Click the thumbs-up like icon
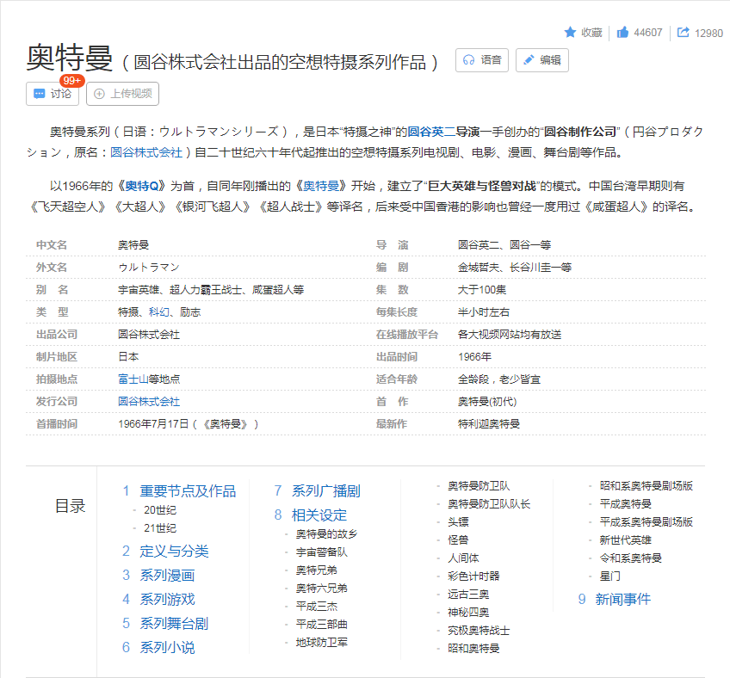This screenshot has width=730, height=678. tap(622, 32)
